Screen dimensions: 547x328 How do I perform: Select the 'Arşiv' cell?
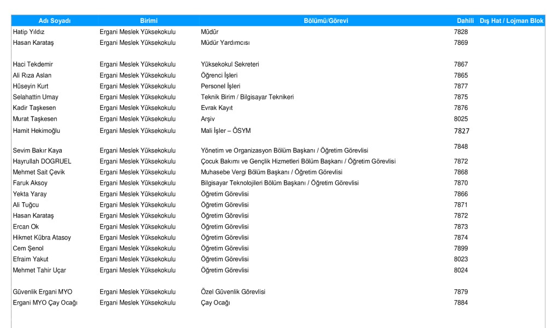coord(207,119)
